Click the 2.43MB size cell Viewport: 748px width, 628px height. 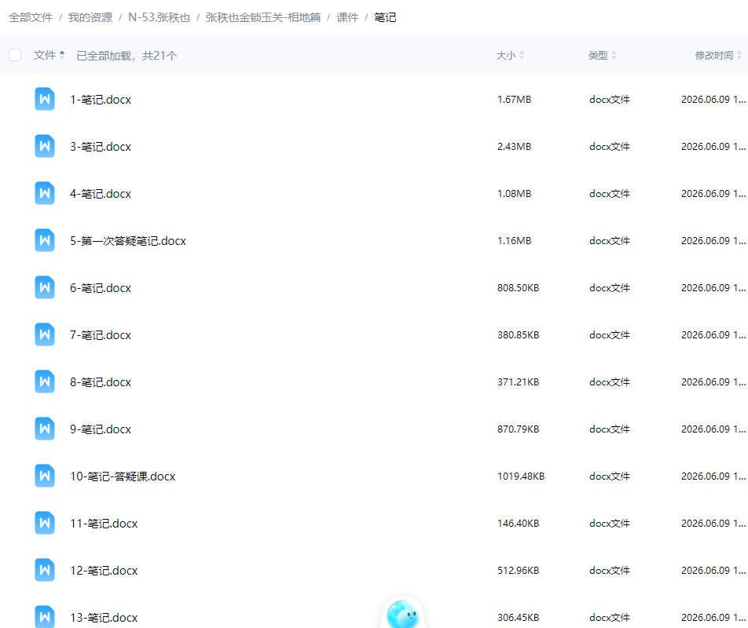point(514,147)
